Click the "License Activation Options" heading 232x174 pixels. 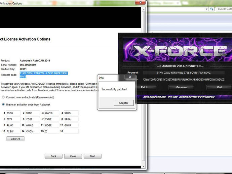pos(27,39)
